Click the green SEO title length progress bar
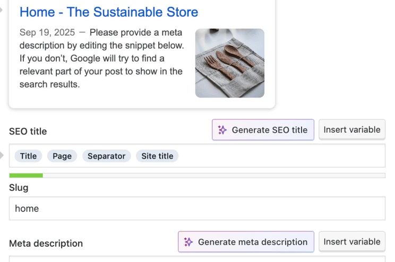 (x=26, y=175)
